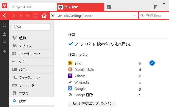Click the Bing logo icon

click(70, 63)
